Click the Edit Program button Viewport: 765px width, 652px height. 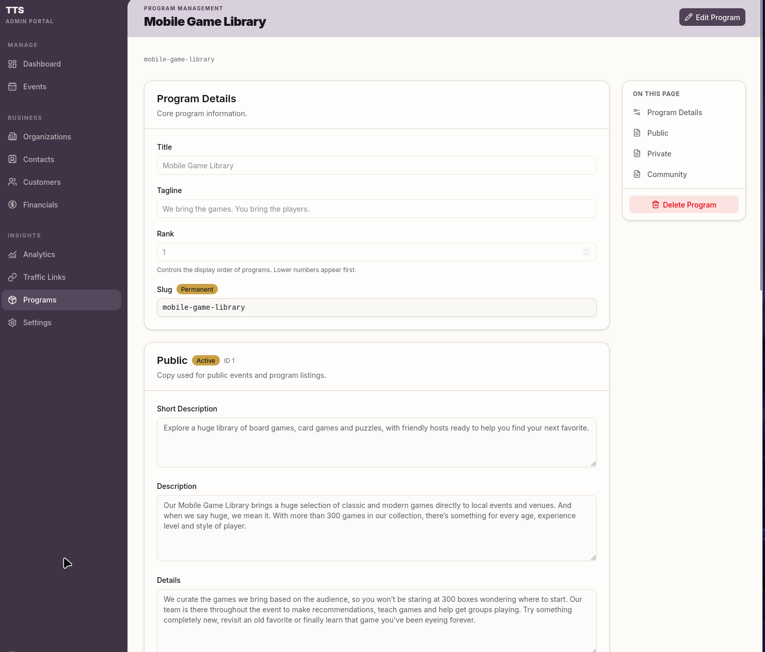click(712, 17)
